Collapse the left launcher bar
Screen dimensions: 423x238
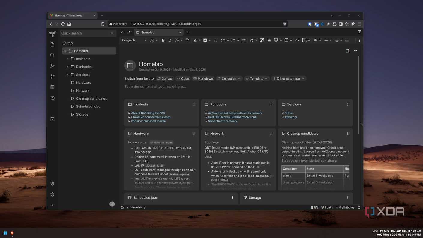52,205
